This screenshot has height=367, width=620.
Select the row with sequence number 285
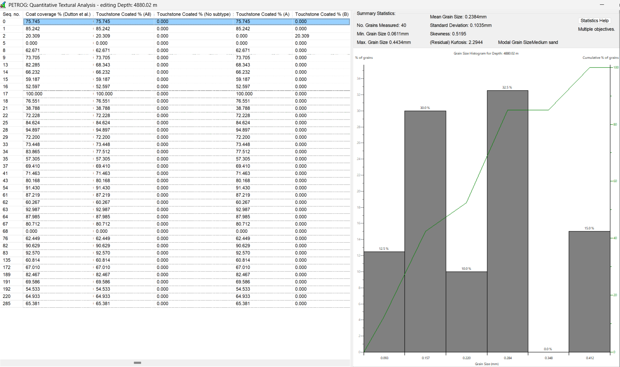point(6,304)
